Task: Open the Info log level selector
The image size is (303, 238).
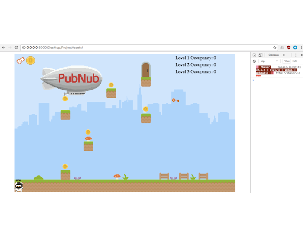Action: (x=295, y=61)
